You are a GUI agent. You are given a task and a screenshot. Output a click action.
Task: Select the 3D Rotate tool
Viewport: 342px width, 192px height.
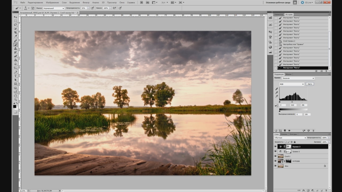pyautogui.click(x=15, y=88)
